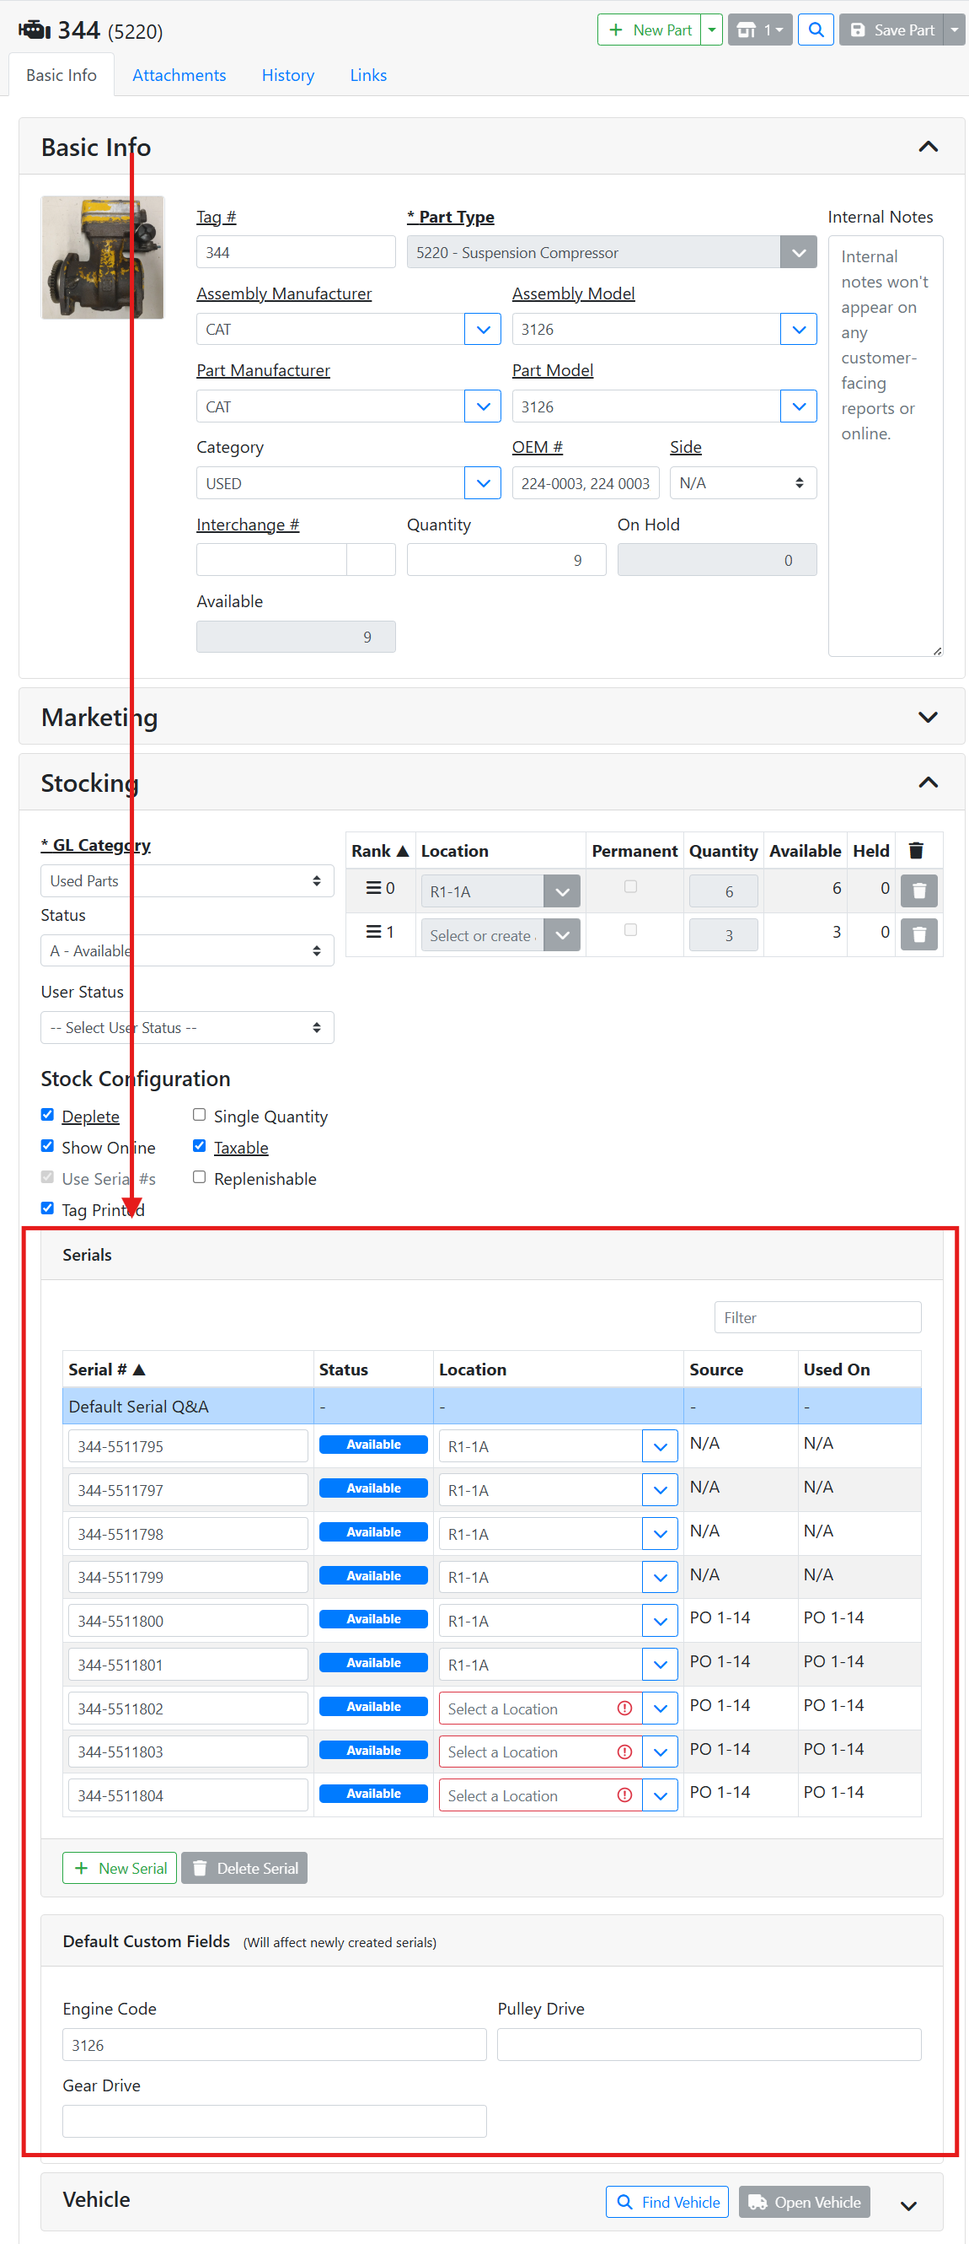969x2244 pixels.
Task: Click the Find Vehicle button
Action: (x=667, y=2201)
